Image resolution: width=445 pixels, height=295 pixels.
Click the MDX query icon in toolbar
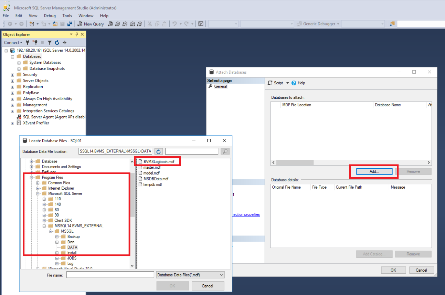coord(117,24)
